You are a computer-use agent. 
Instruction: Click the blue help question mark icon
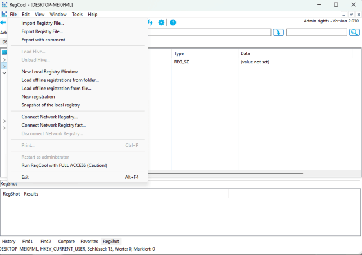[x=173, y=22]
